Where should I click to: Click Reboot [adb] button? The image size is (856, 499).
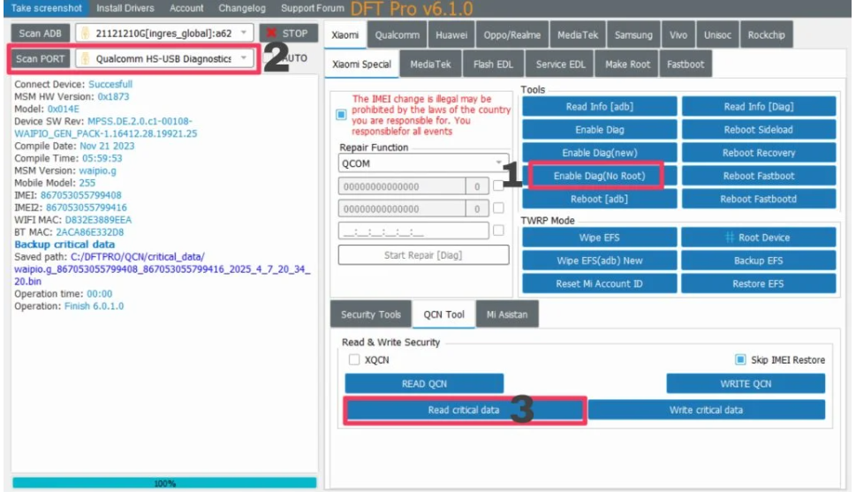tap(600, 199)
